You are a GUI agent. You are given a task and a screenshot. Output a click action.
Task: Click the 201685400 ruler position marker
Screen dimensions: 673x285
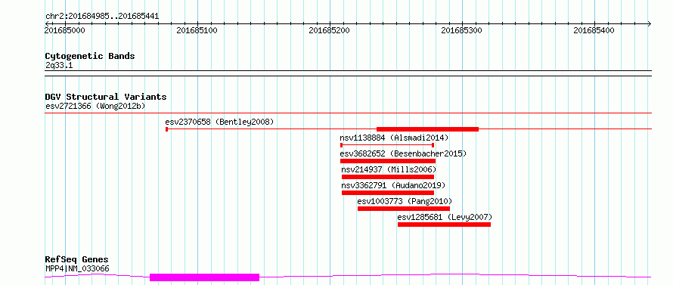pyautogui.click(x=594, y=30)
